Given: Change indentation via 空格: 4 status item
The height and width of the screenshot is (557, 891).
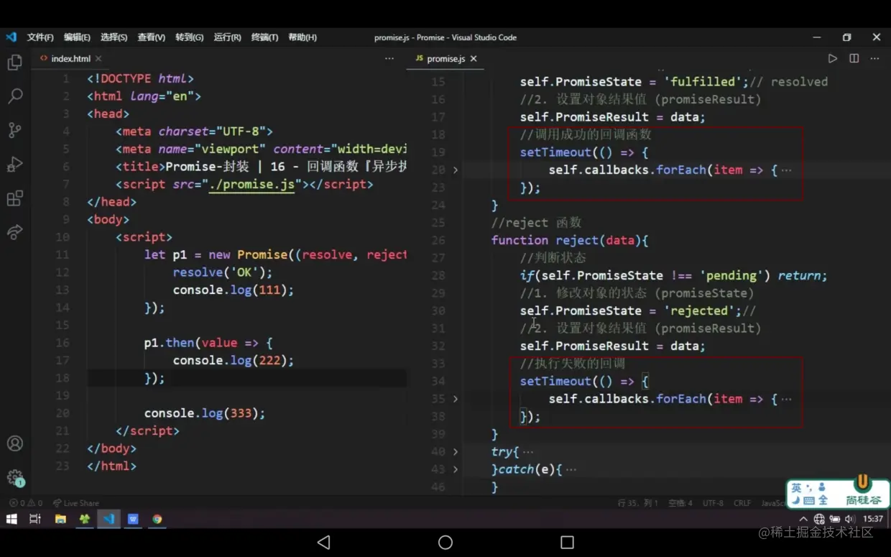Looking at the screenshot, I should point(680,503).
